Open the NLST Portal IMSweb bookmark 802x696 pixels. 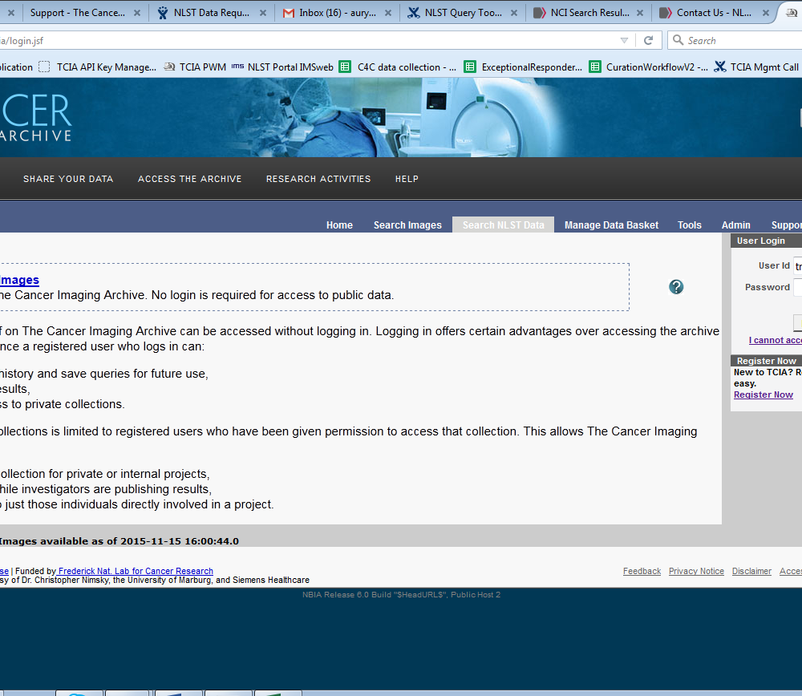[x=282, y=67]
